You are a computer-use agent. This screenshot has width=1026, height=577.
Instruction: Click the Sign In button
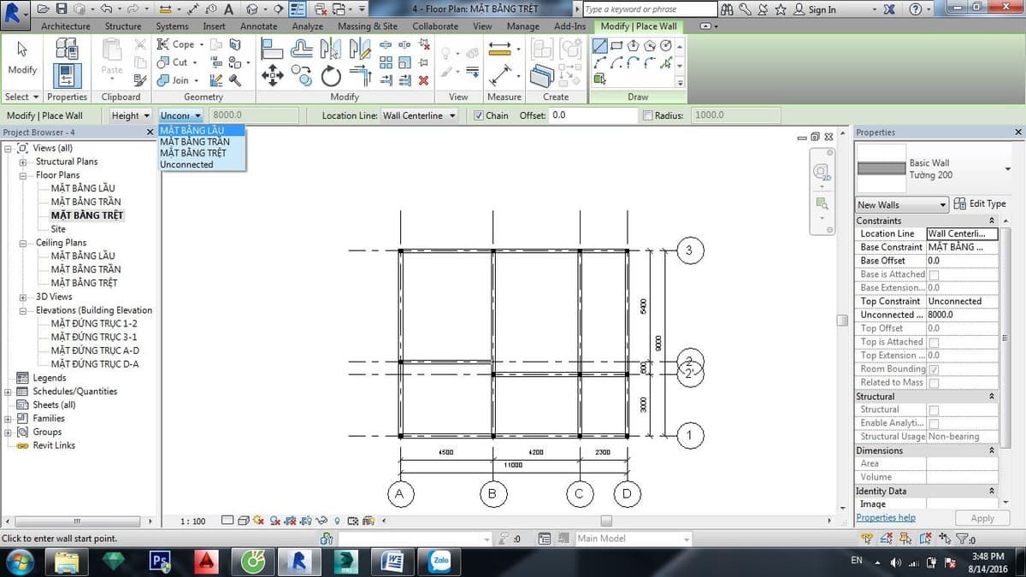(x=816, y=9)
